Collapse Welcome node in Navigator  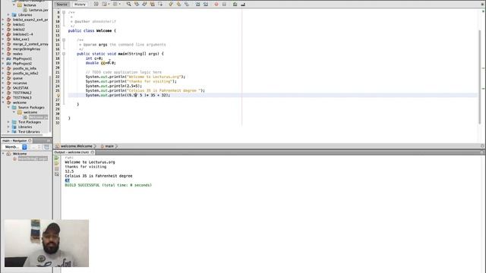[3, 154]
